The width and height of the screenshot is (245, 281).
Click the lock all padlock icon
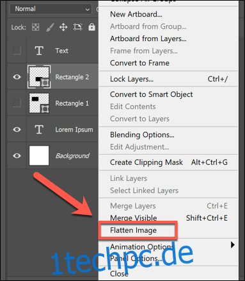91,27
